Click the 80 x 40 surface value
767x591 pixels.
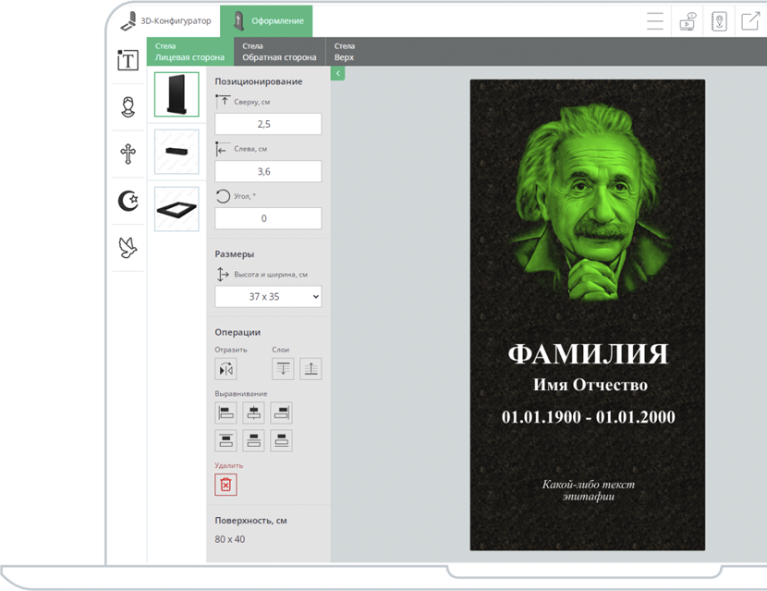(x=230, y=539)
